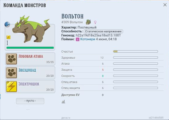Select the Лобовая атака move
Screen dimensions: 169x120
pyautogui.click(x=30, y=59)
